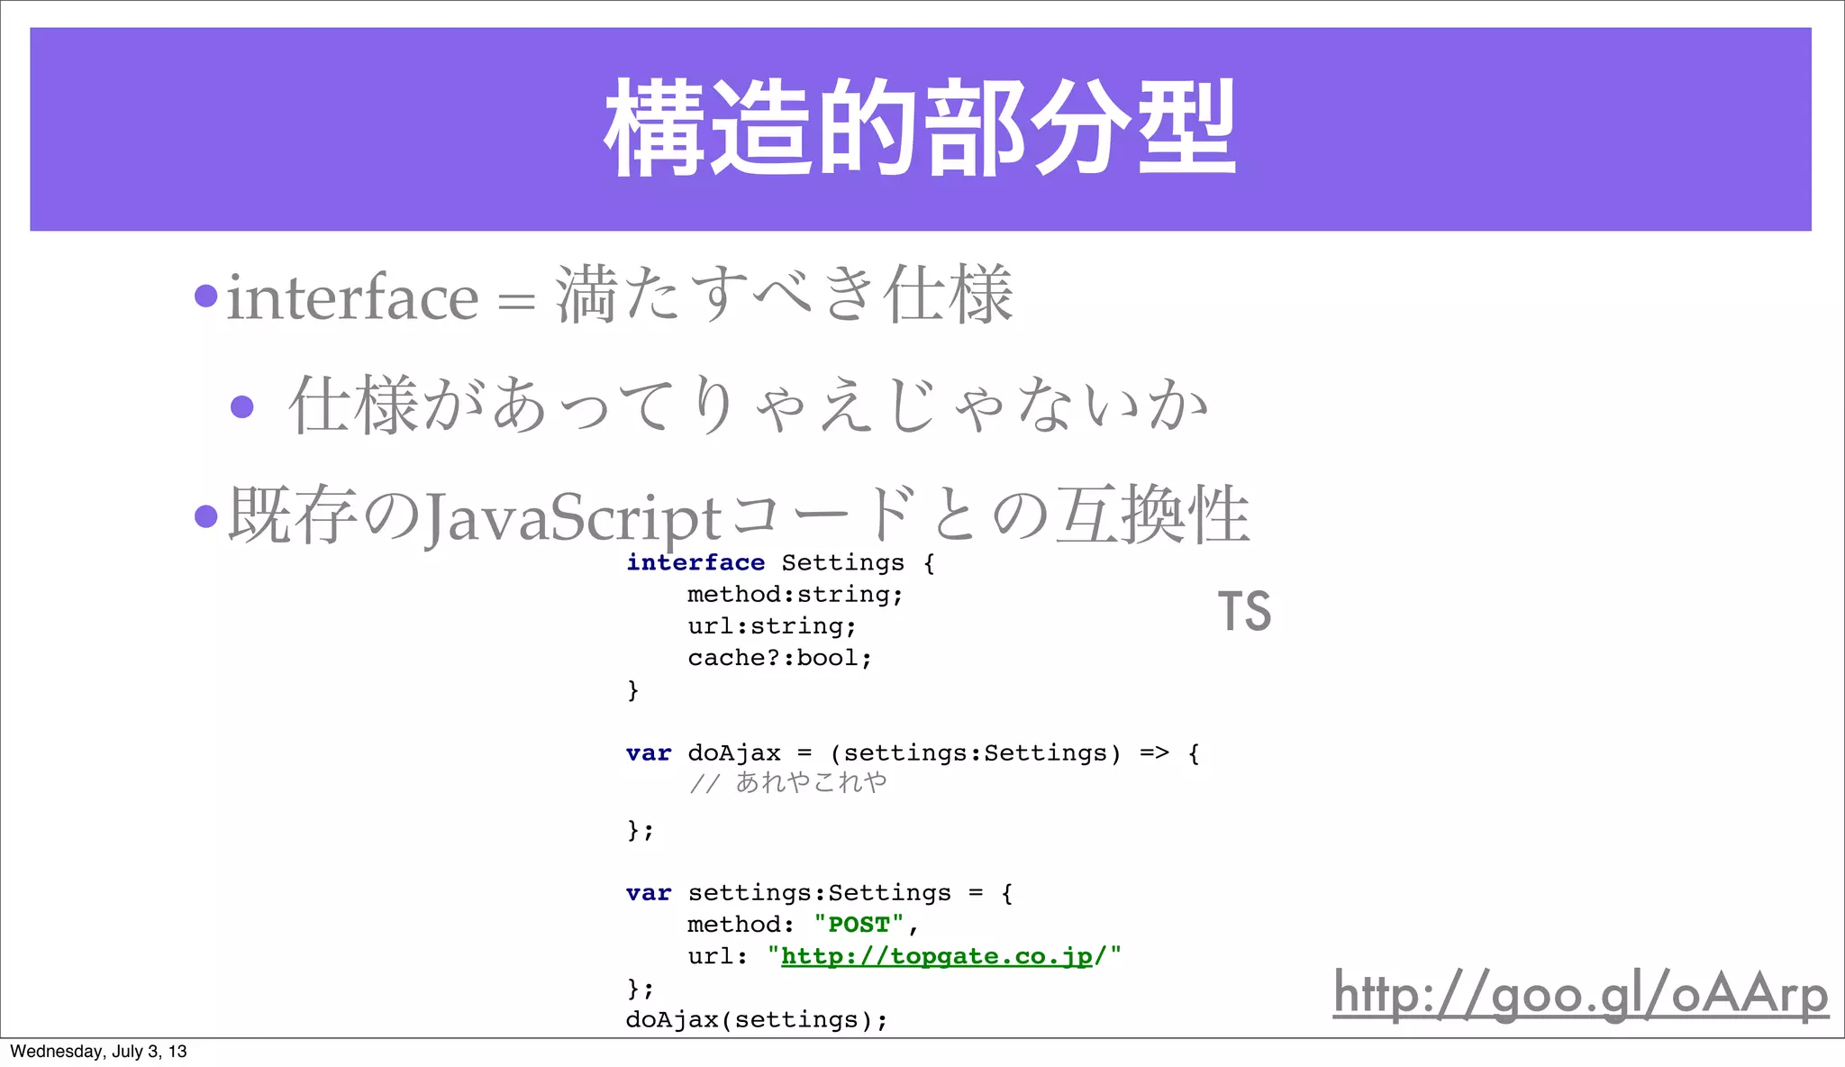This screenshot has height=1067, width=1845.
Task: Click the code line 'cache?:bool;'
Action: pyautogui.click(x=780, y=658)
